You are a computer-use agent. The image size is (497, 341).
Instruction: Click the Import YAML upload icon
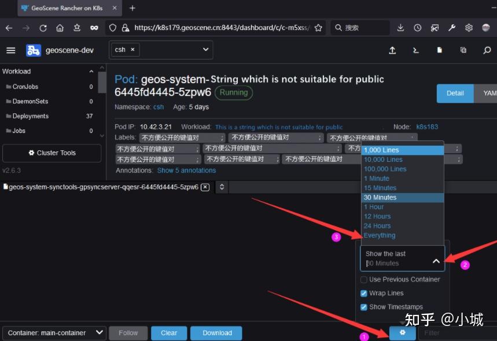[x=392, y=50]
